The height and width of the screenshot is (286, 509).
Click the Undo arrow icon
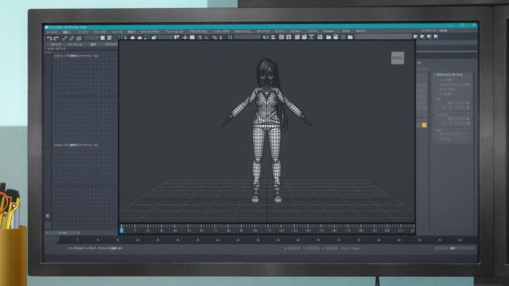[x=49, y=38]
